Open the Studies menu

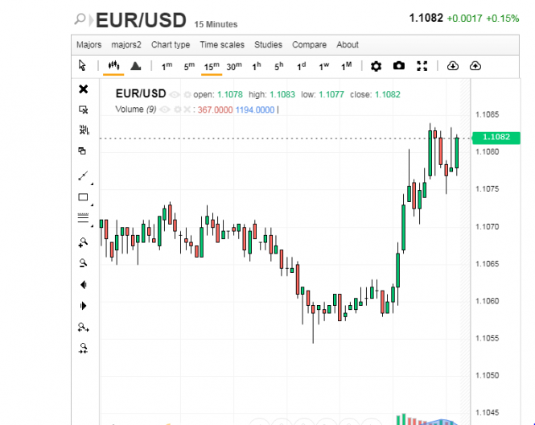[x=268, y=45]
